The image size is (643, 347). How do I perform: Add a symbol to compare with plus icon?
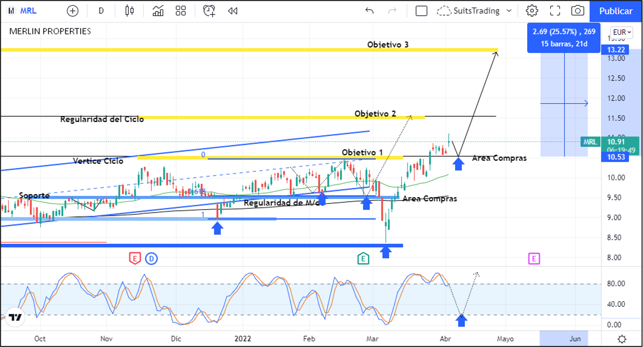point(72,11)
